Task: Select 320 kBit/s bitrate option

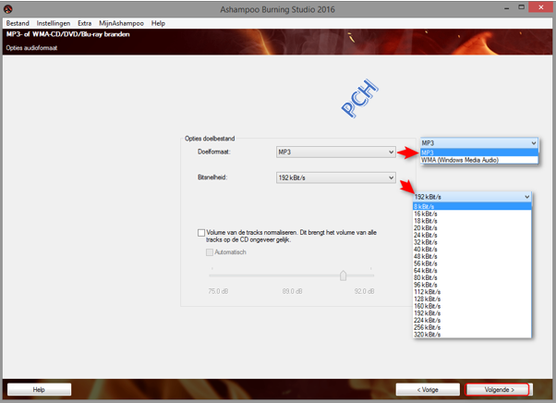Action: 472,335
